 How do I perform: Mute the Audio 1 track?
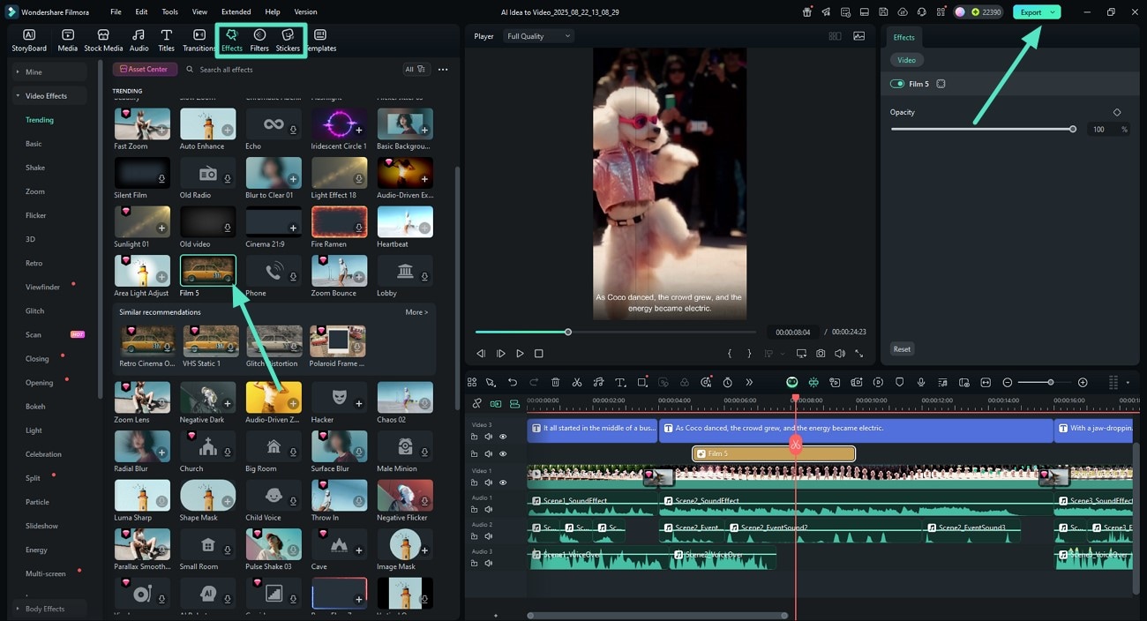(x=489, y=510)
